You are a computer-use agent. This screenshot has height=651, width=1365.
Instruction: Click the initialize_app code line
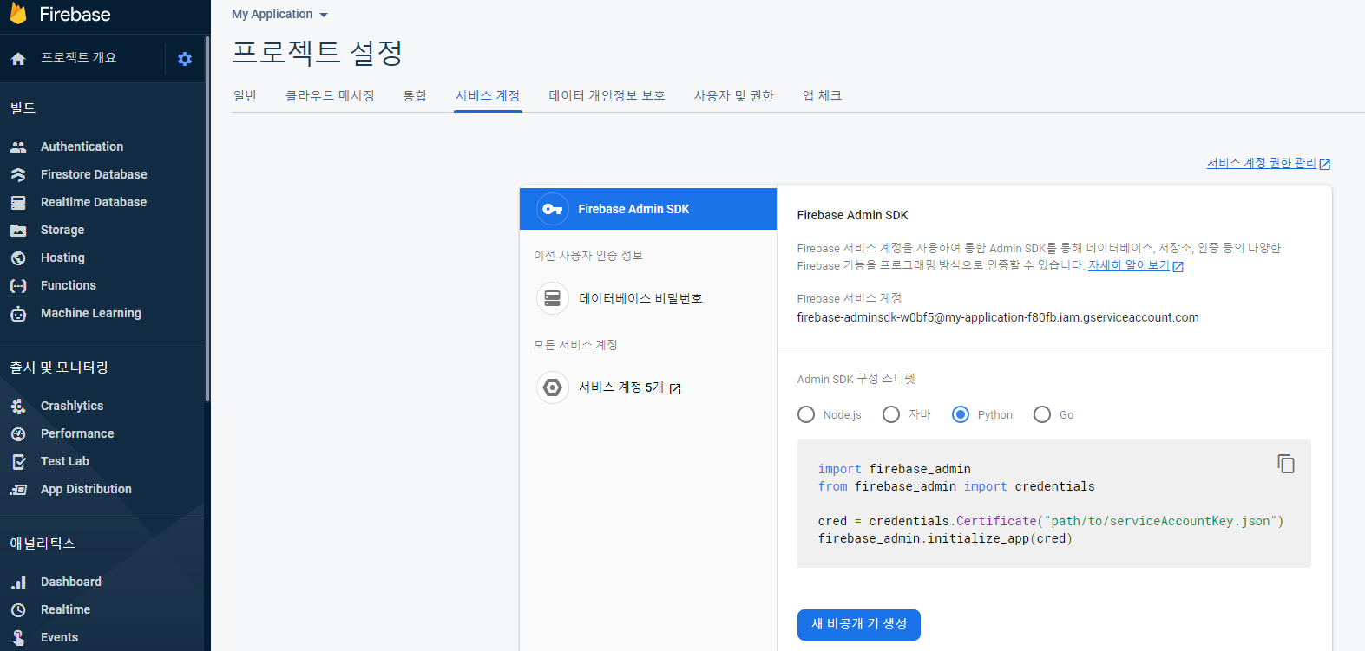point(945,538)
